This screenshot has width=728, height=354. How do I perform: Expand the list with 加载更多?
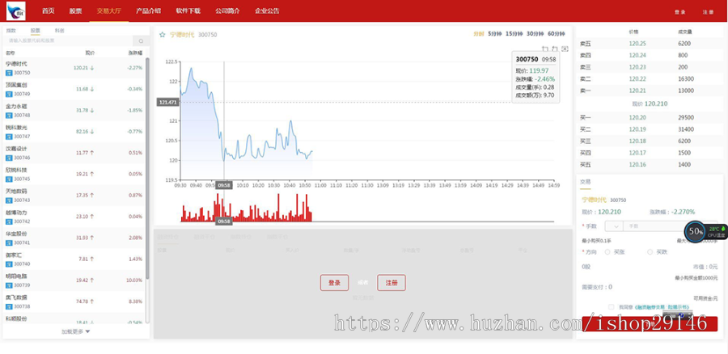pyautogui.click(x=75, y=331)
